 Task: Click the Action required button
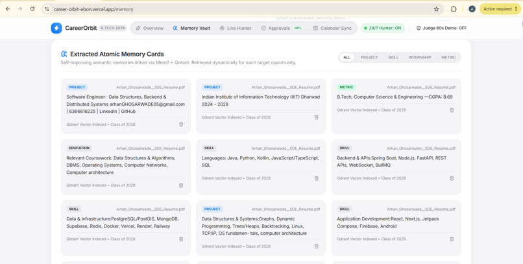[500, 9]
